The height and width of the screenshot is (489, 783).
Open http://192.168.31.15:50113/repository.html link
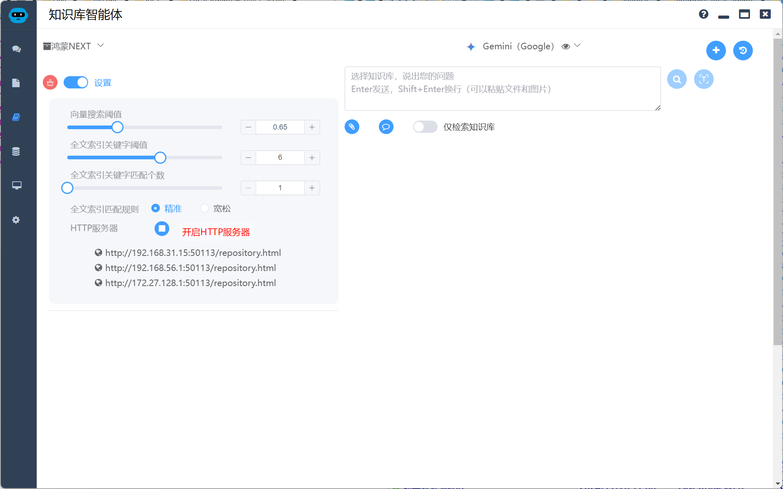point(193,253)
